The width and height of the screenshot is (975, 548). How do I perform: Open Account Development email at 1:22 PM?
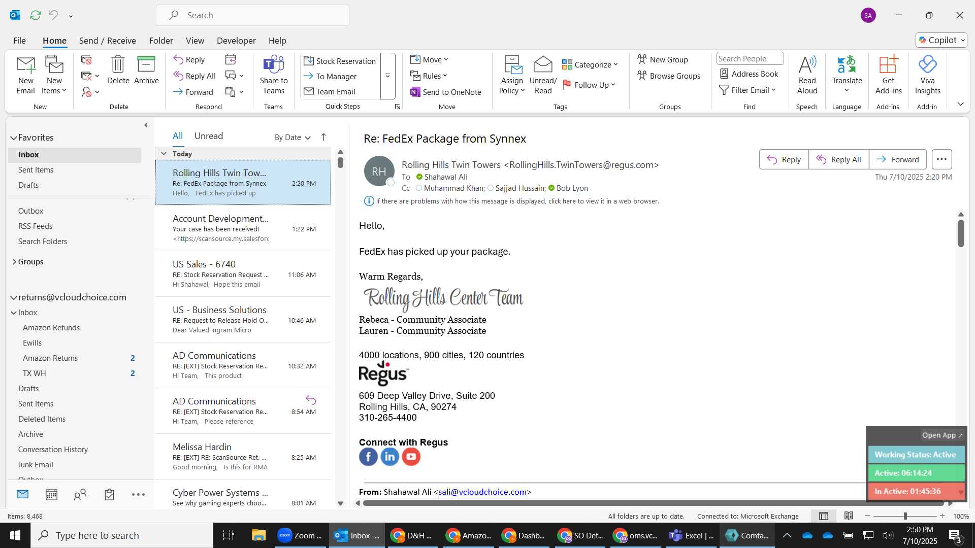pyautogui.click(x=243, y=228)
